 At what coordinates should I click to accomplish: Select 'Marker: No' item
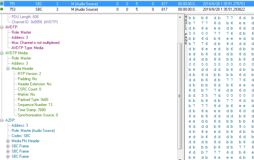(x=26, y=94)
